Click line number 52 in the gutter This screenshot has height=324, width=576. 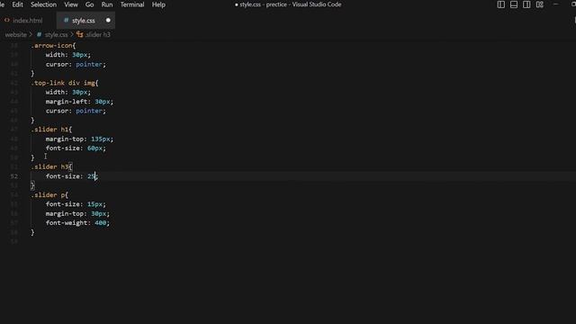point(14,176)
